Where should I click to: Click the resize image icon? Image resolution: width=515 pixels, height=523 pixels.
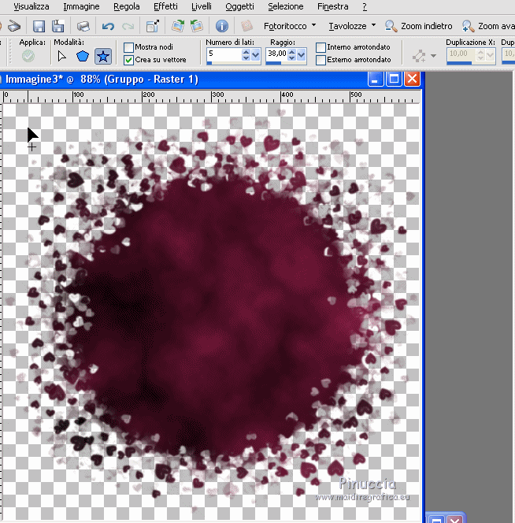[x=152, y=26]
